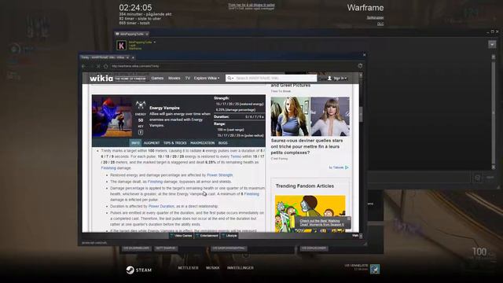Click the browser back arrow in Steam overlay

coord(84,66)
